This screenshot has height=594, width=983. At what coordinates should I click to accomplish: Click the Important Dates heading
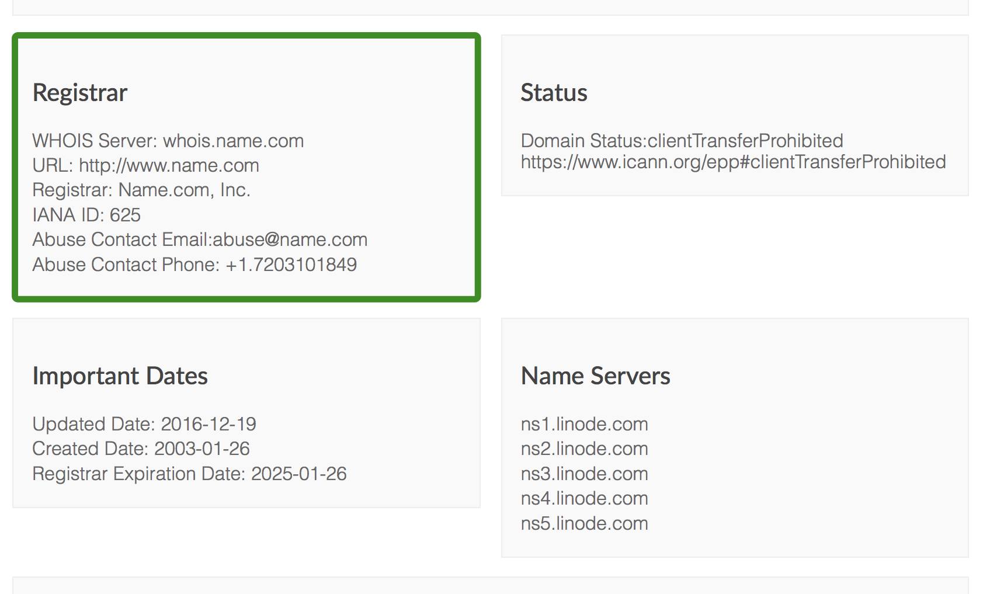pyautogui.click(x=120, y=376)
